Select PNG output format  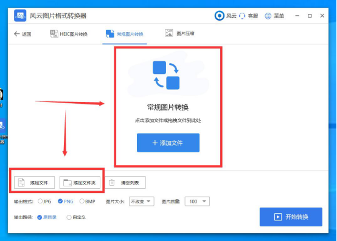[66, 202]
